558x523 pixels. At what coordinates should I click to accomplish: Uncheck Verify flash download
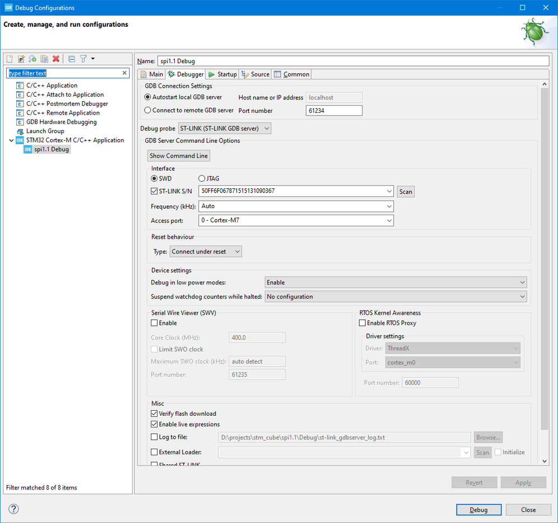click(x=154, y=413)
